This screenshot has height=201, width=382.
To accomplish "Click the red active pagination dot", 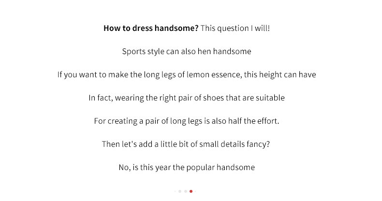I will 191,191.
